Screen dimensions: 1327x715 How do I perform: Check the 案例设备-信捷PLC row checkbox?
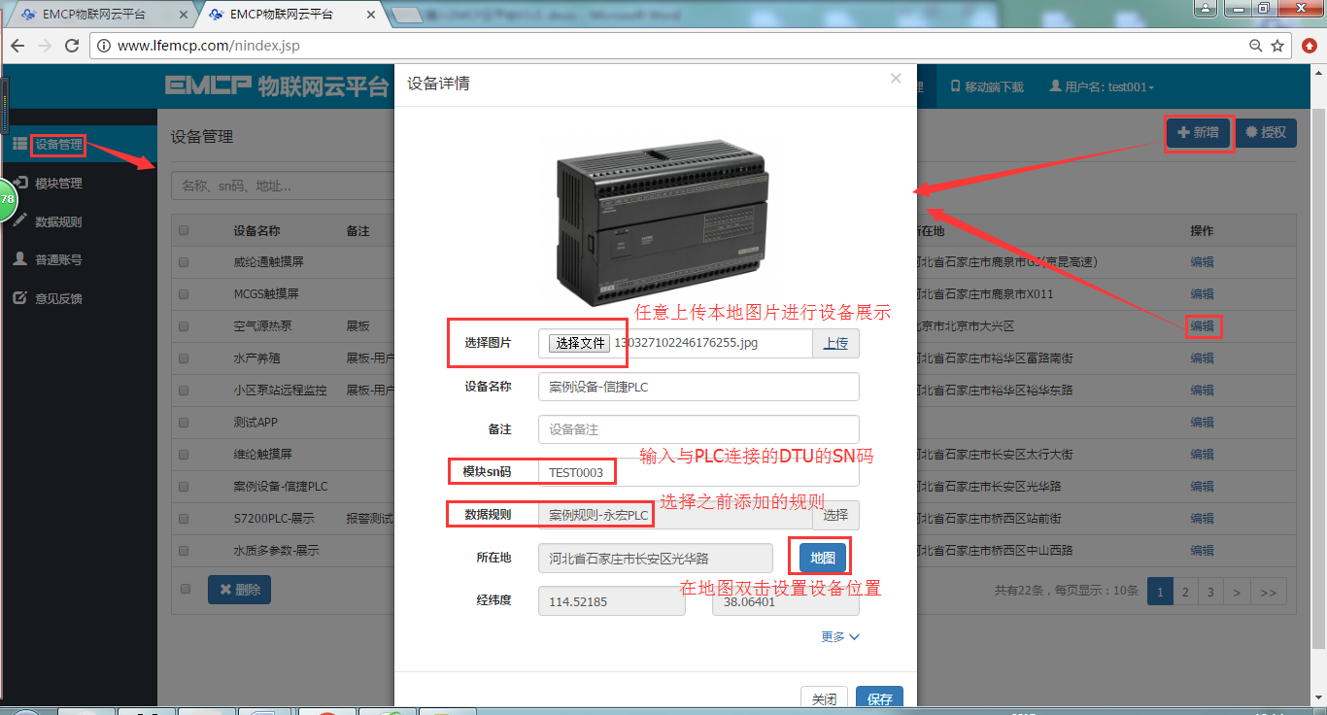pyautogui.click(x=184, y=487)
